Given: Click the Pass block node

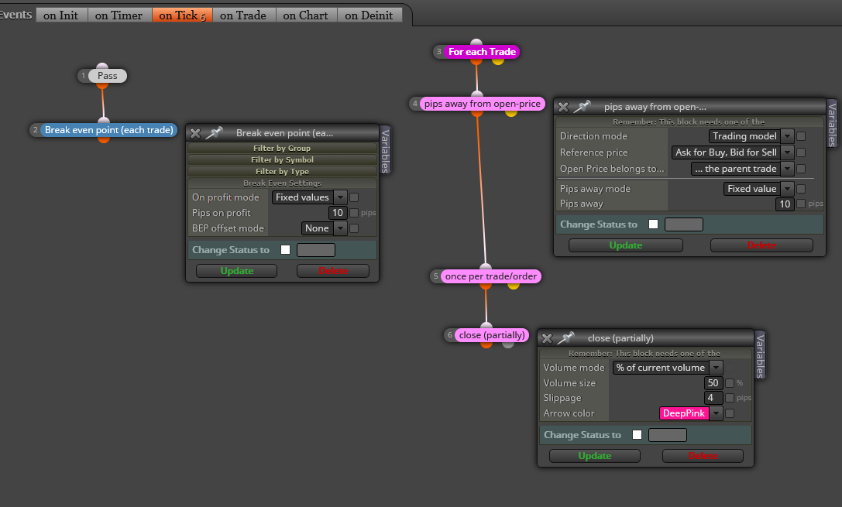Looking at the screenshot, I should click(108, 76).
